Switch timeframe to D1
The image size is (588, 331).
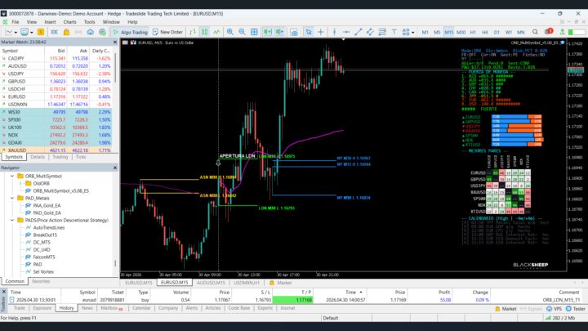tap(497, 32)
